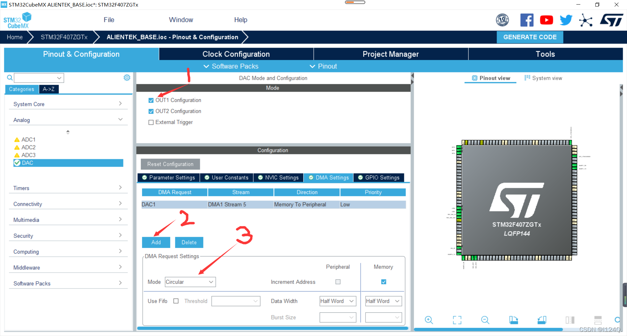
Task: Fit the chip to the view area
Action: coord(457,320)
